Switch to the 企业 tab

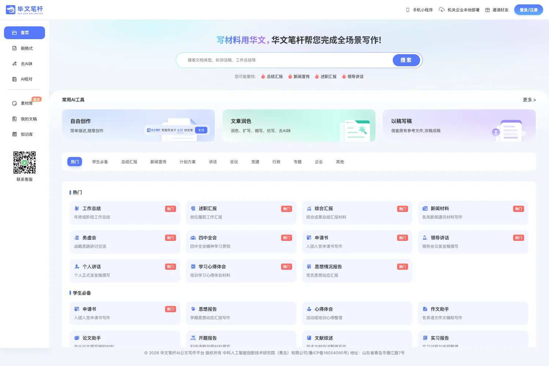(319, 162)
